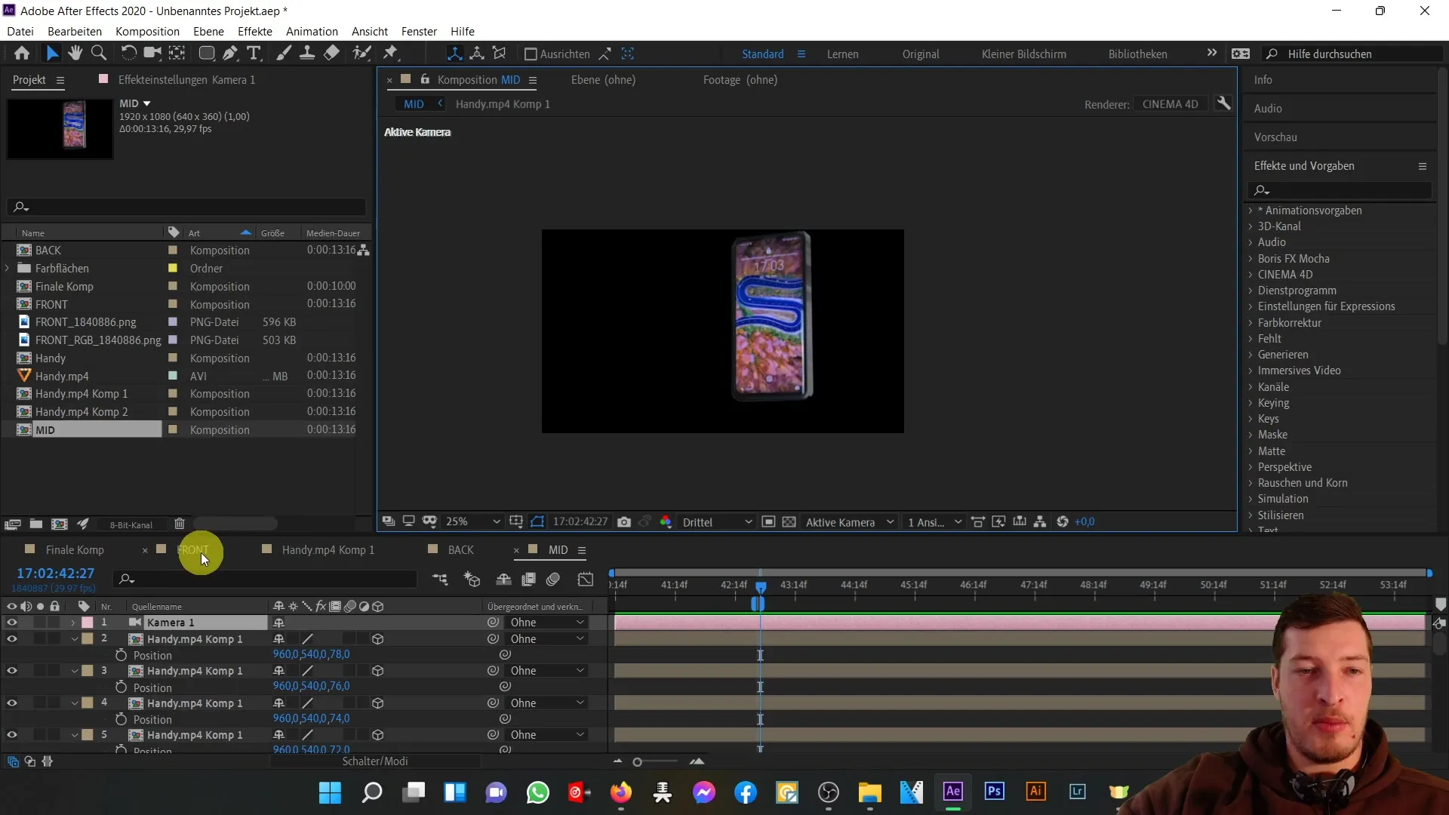Expand the Animationsvorgaben effects category
Viewport: 1449px width, 815px height.
pyautogui.click(x=1251, y=211)
